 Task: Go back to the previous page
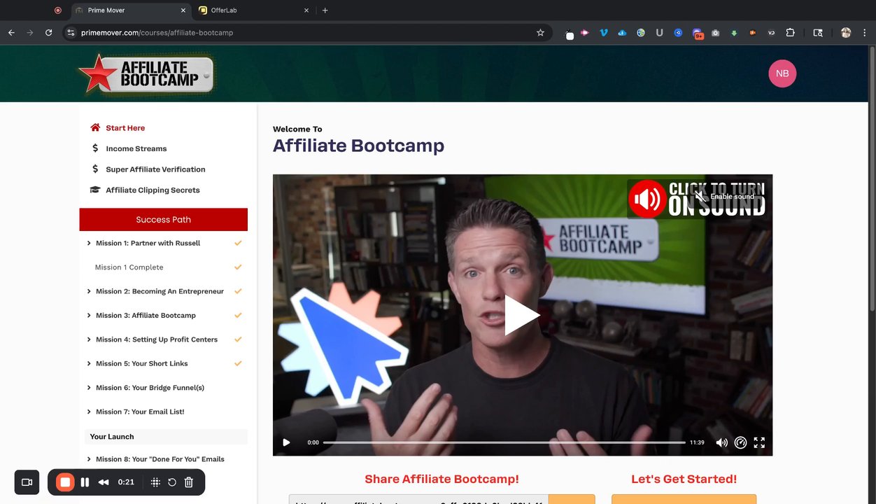[11, 32]
